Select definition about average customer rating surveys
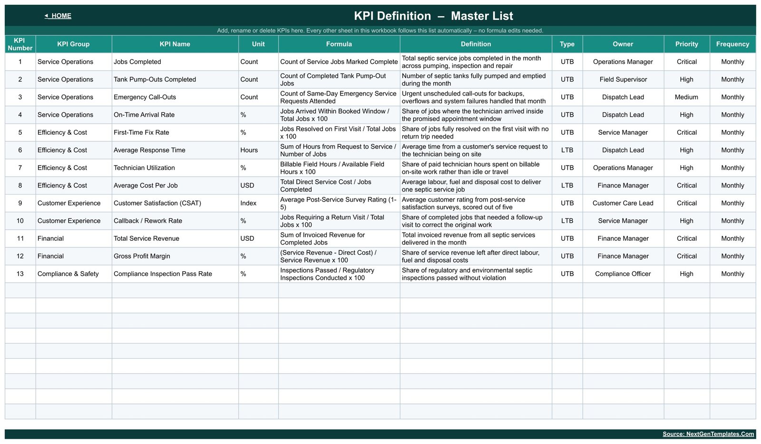Viewport: 761px width, 444px height. (476, 203)
